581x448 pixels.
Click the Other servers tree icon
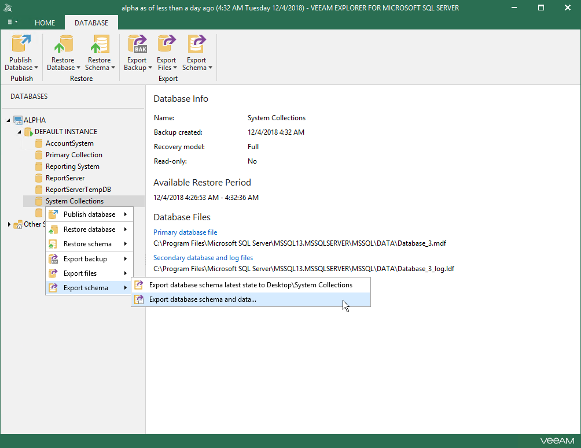click(x=18, y=224)
